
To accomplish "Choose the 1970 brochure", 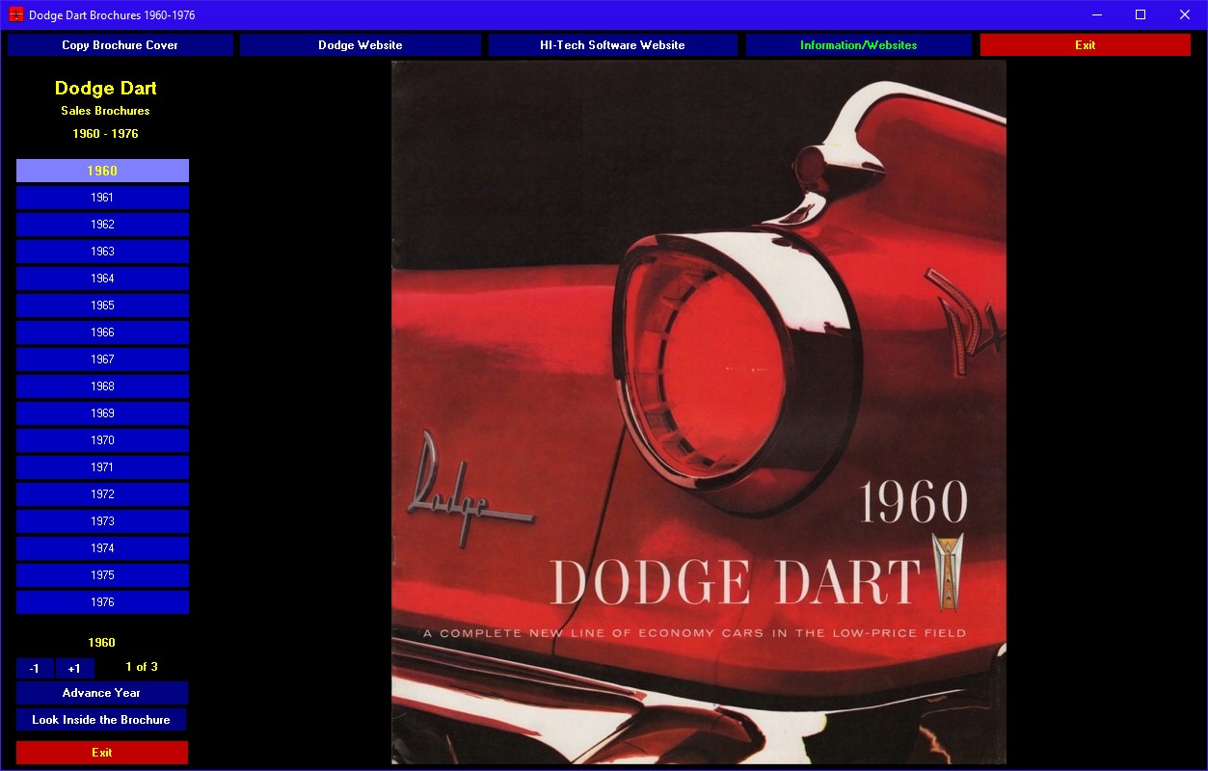I will pos(102,440).
